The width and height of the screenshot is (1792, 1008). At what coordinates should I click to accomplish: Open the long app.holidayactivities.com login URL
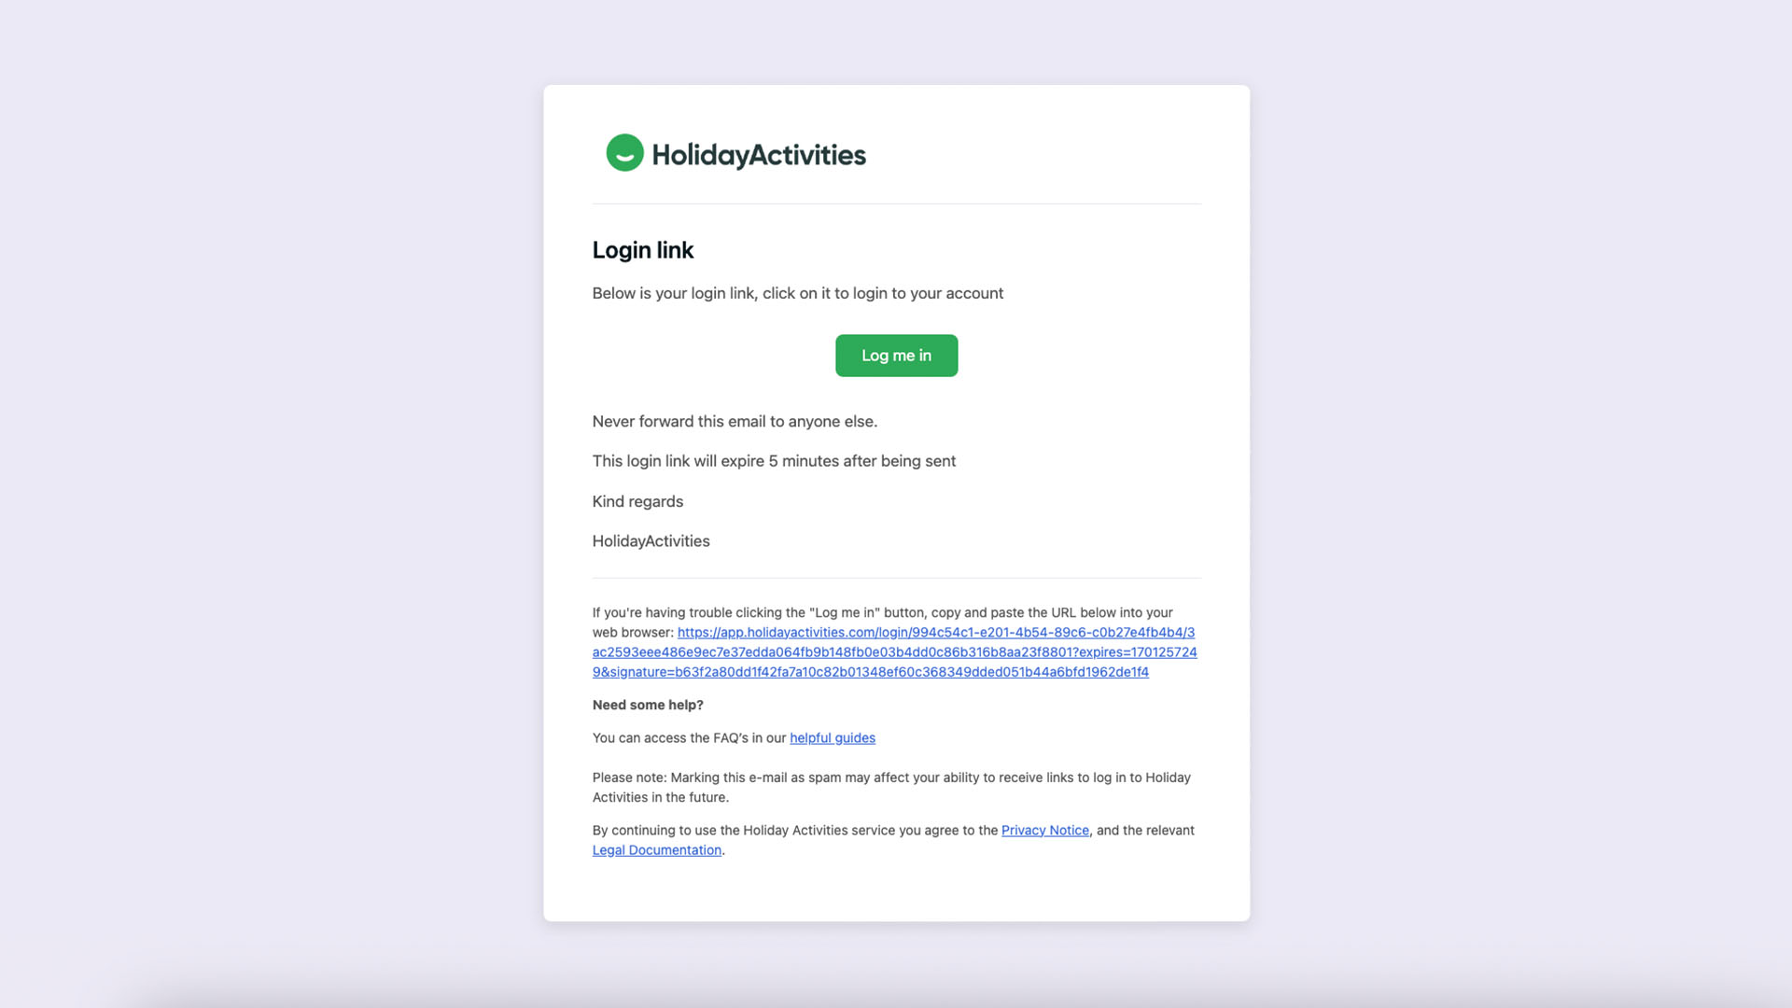894,652
